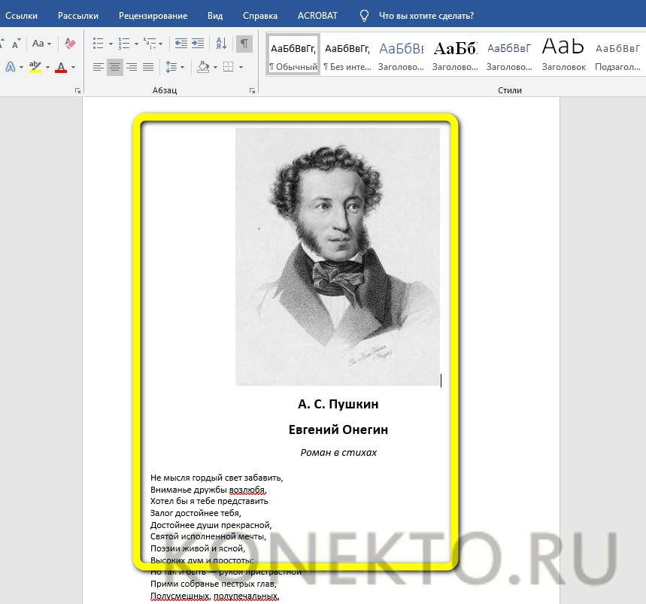Open the Font dialog launcher
Viewport: 646px width, 604px height.
78,91
